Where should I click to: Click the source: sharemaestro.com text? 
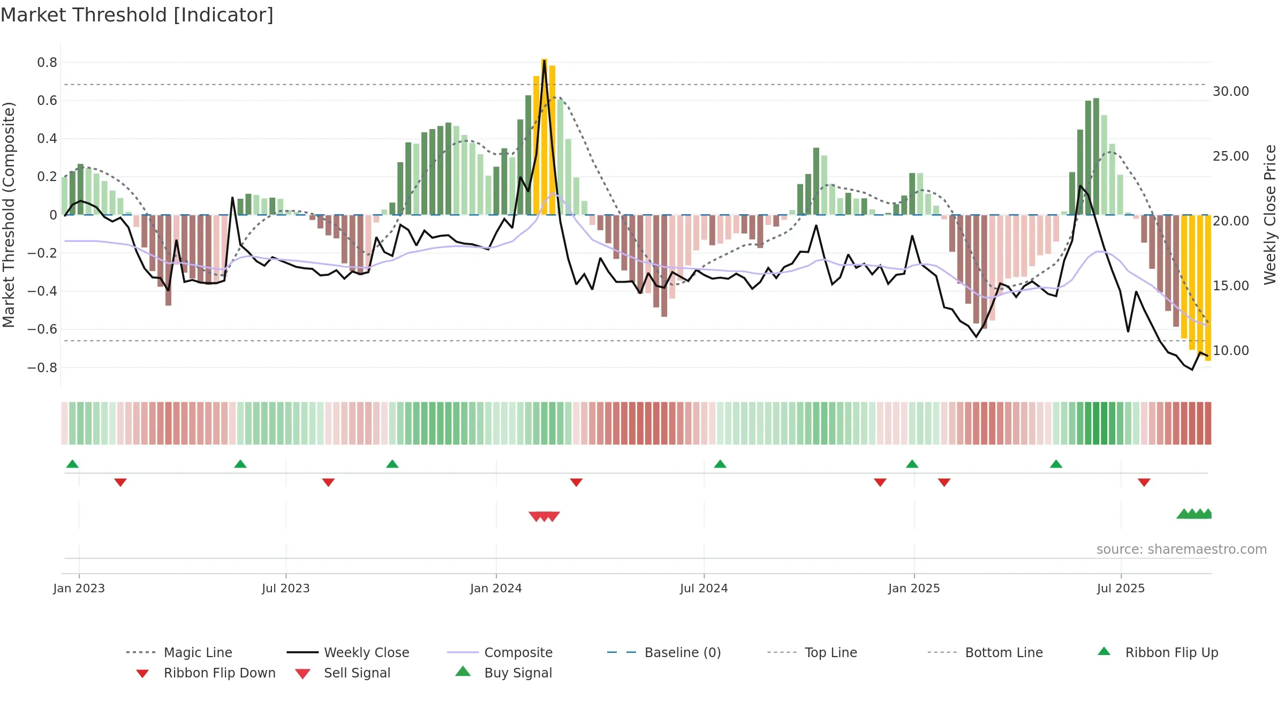1182,549
